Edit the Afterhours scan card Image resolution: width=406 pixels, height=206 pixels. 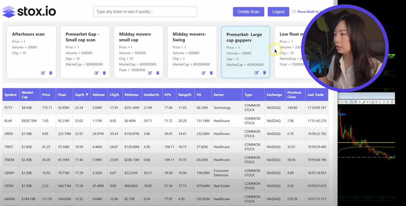click(43, 73)
